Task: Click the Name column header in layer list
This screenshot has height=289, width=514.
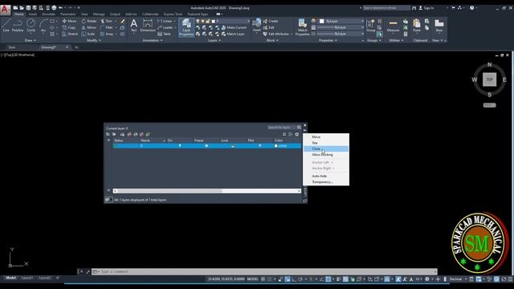Action: coord(145,140)
